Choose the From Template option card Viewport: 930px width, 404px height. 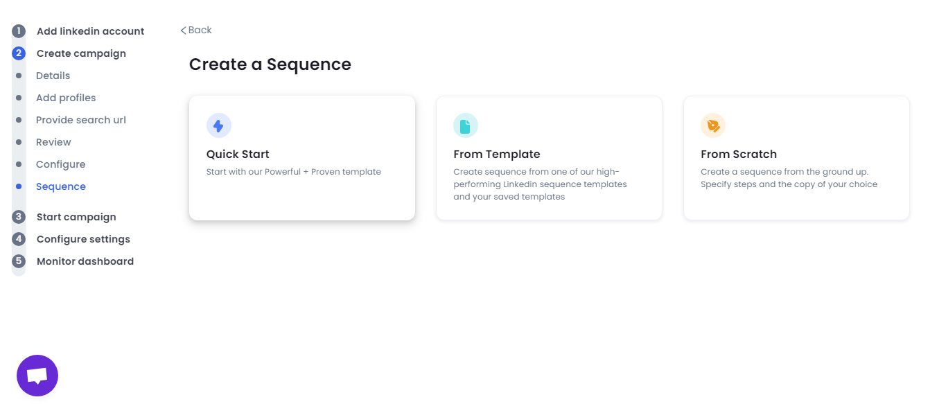549,158
